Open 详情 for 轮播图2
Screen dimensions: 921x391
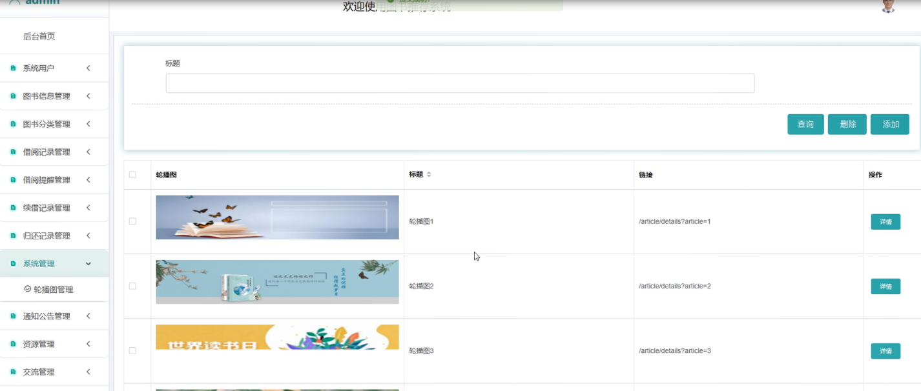(x=885, y=286)
